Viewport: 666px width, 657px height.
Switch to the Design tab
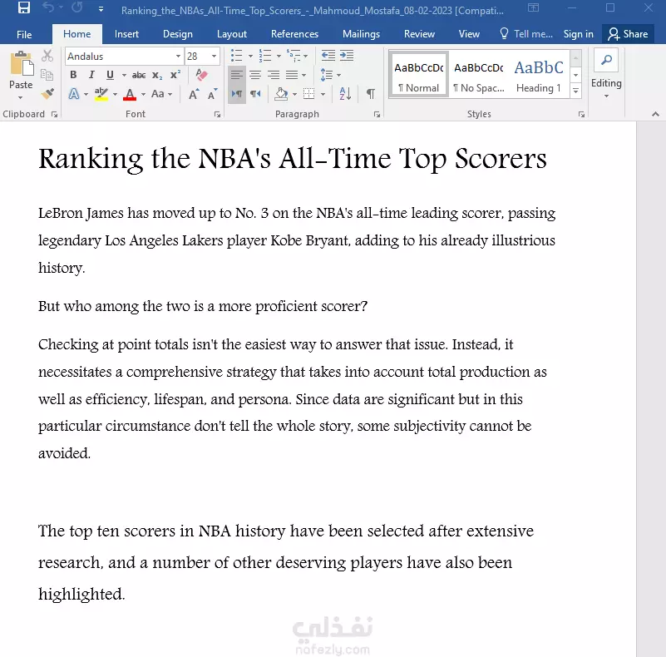click(x=178, y=34)
